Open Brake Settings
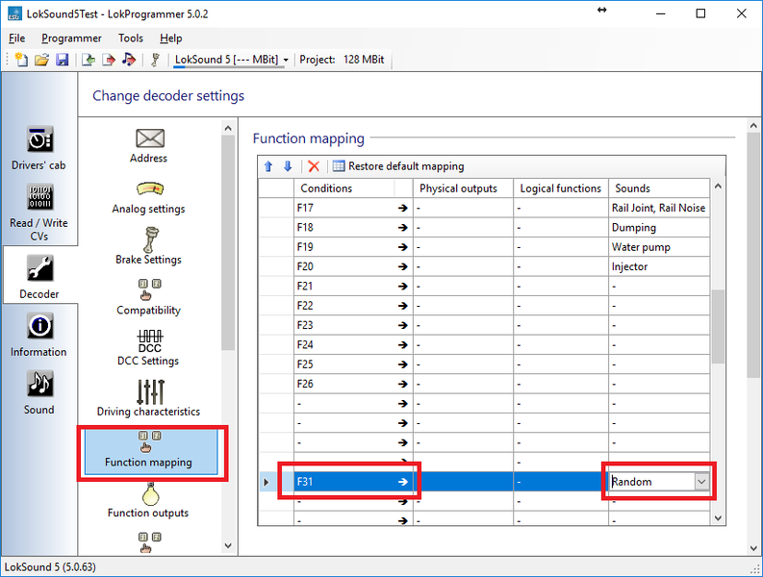The width and height of the screenshot is (763, 577). pos(149,246)
